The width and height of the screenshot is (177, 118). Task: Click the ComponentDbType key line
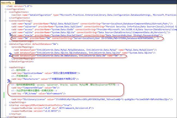click(35, 88)
